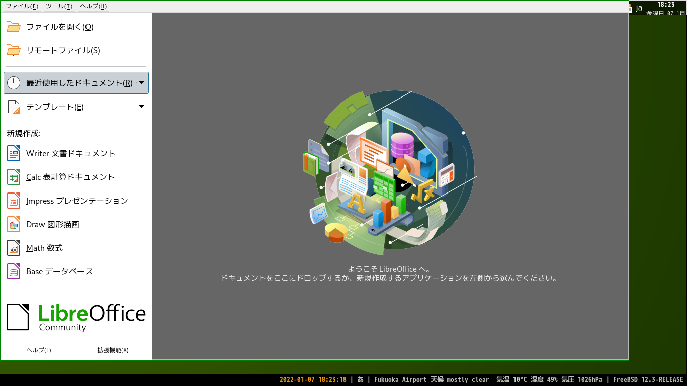Click FreeBSD 12.3-RELEASE status text
The image size is (687, 386).
point(648,380)
